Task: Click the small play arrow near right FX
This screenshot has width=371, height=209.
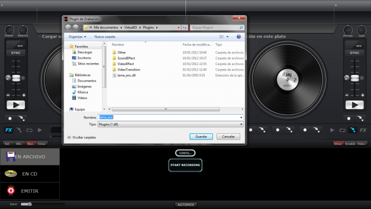Action: (332, 130)
